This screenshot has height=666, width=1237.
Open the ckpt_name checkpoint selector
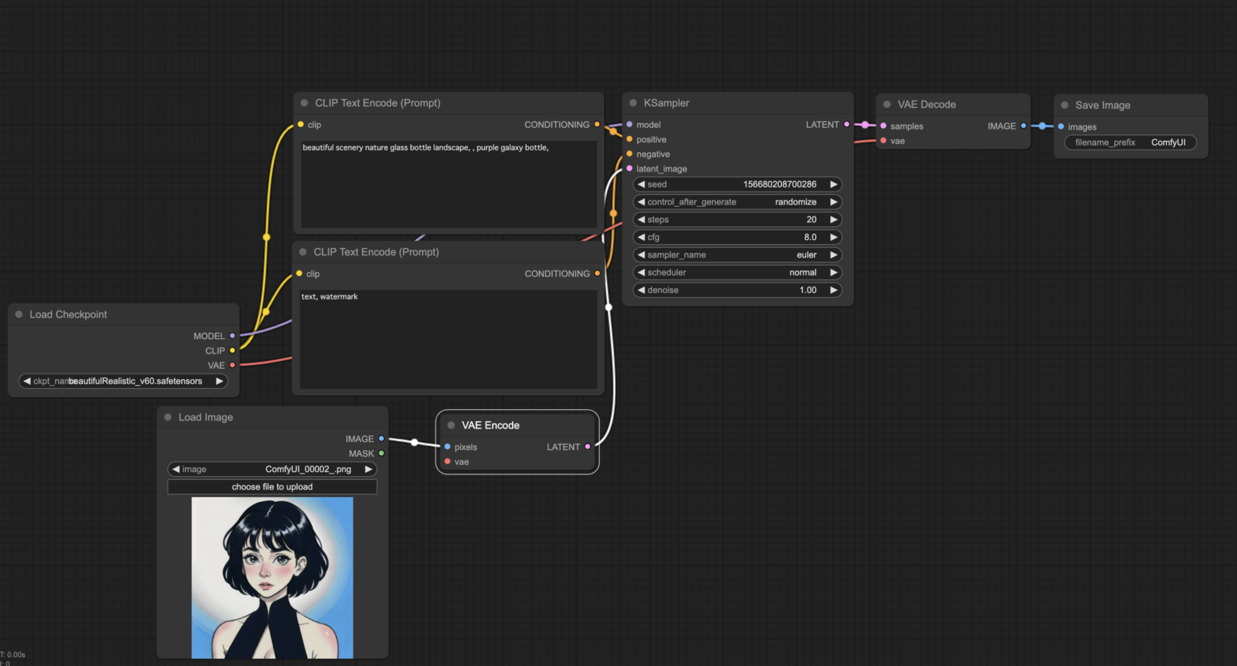[123, 381]
